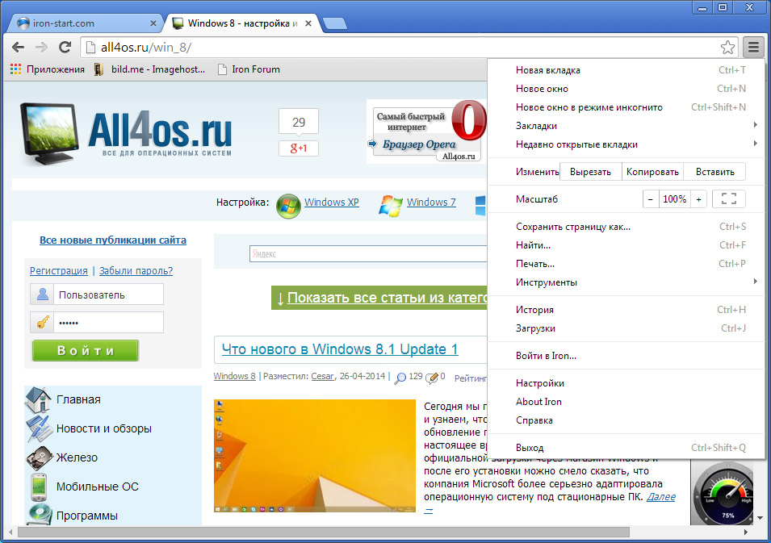771x543 pixels.
Task: Open the Windows 7 settings link
Action: [431, 203]
